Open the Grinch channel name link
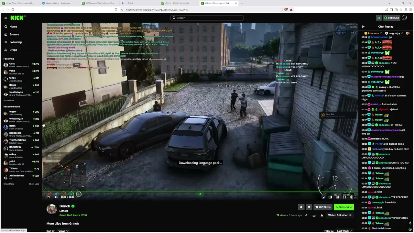This screenshot has height=233, width=414. pos(65,206)
